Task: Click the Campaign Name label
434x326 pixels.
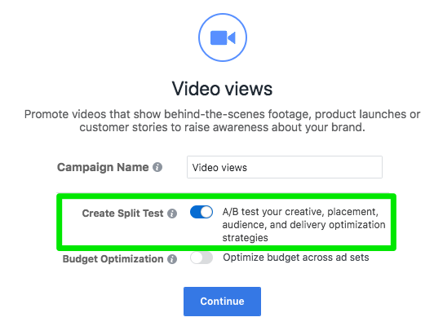Action: (x=103, y=167)
